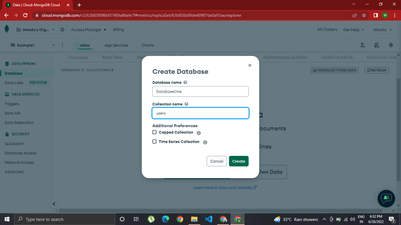Open Chrome profile avatar W
This screenshot has height=225, width=401.
pos(385,15)
